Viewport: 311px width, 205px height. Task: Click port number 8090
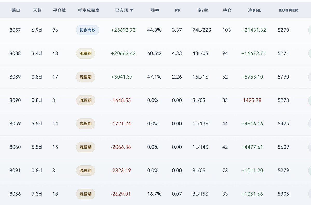[15, 100]
